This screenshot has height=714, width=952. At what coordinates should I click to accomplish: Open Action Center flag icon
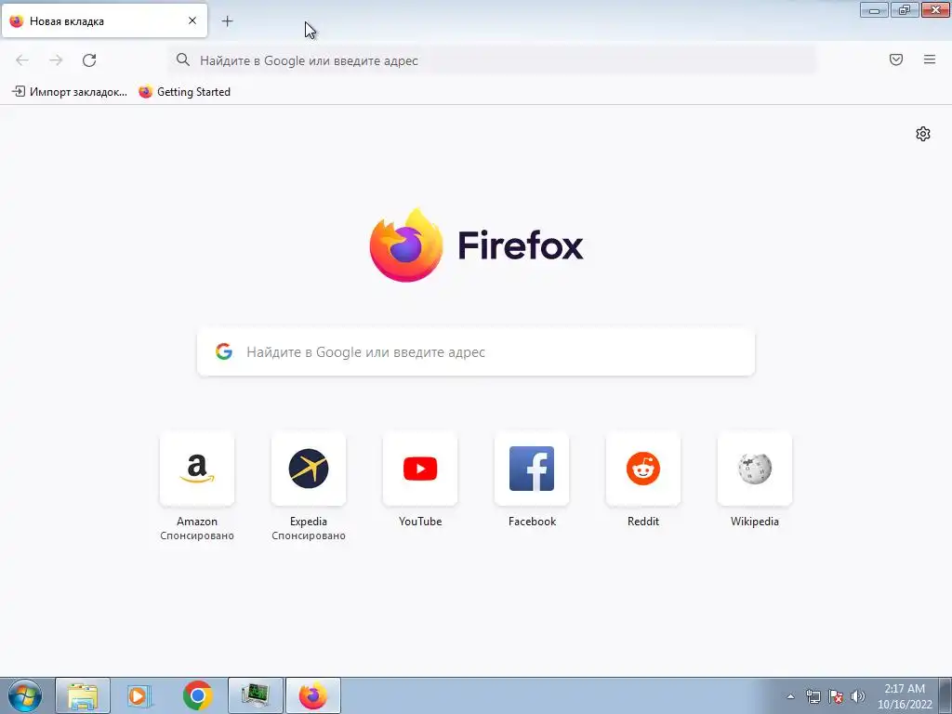836,696
